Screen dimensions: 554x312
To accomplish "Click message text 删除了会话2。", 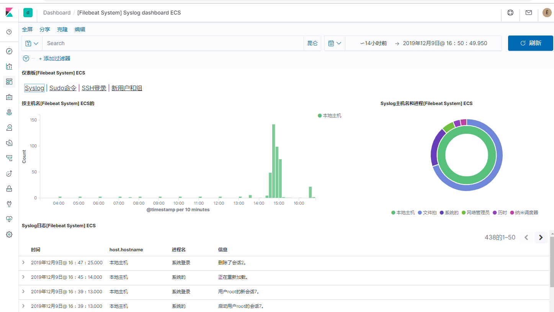I will click(232, 263).
